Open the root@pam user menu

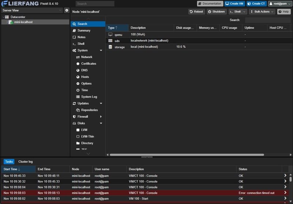(x=280, y=4)
